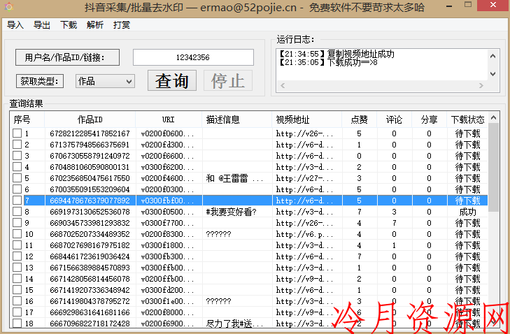Maximize the window
Screen dimensions: 510x334
(x=468, y=5)
